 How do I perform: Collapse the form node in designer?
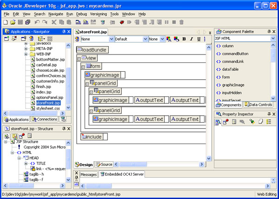[83, 67]
